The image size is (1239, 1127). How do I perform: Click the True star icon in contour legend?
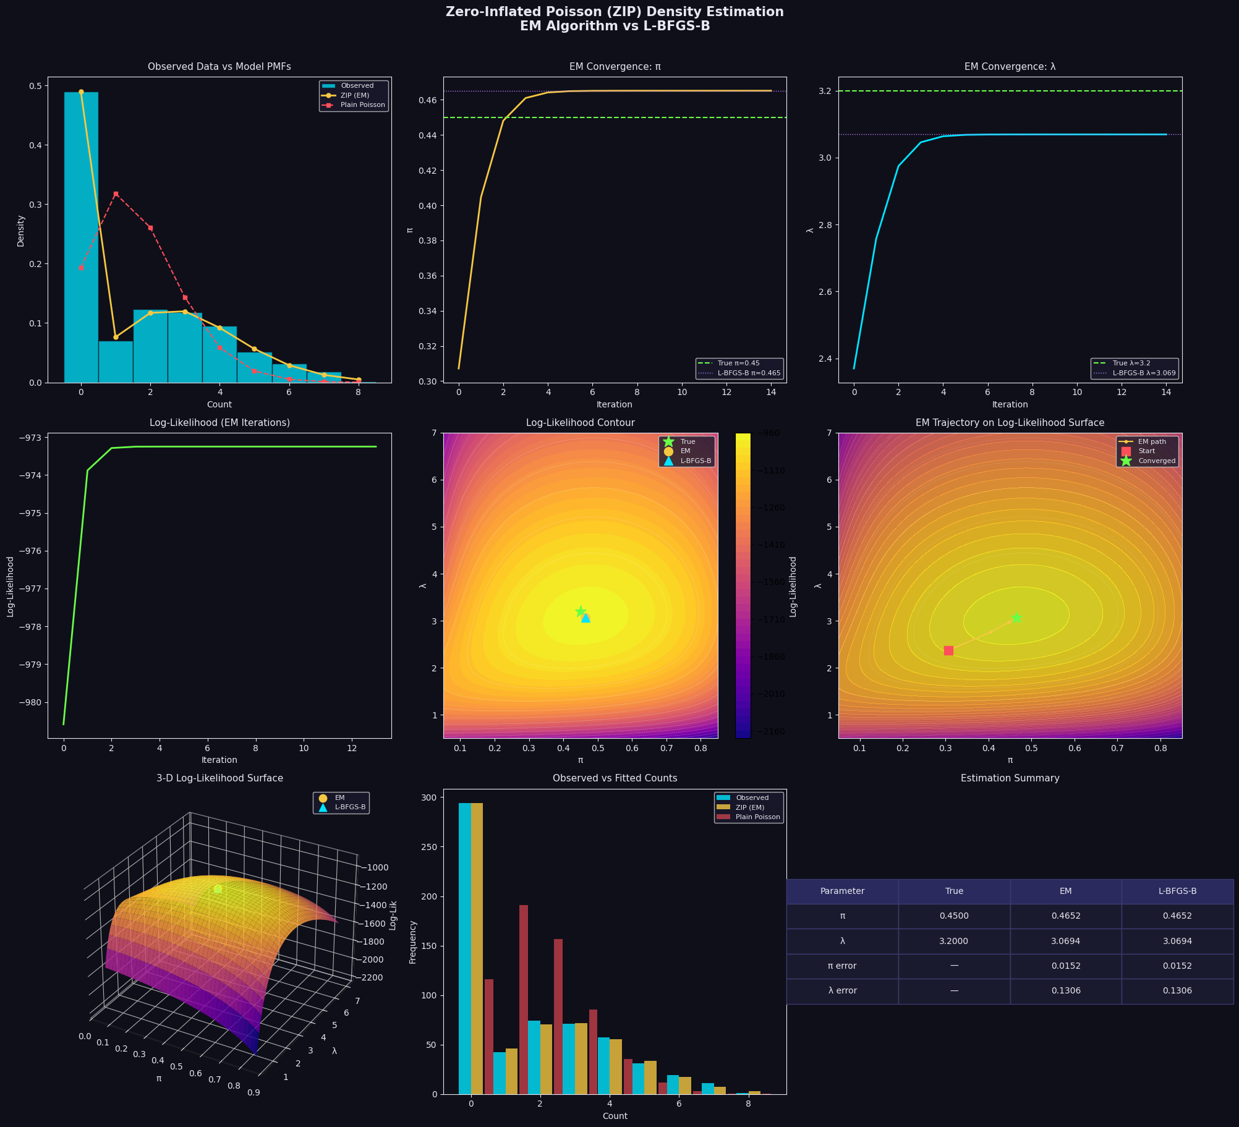pyautogui.click(x=668, y=442)
